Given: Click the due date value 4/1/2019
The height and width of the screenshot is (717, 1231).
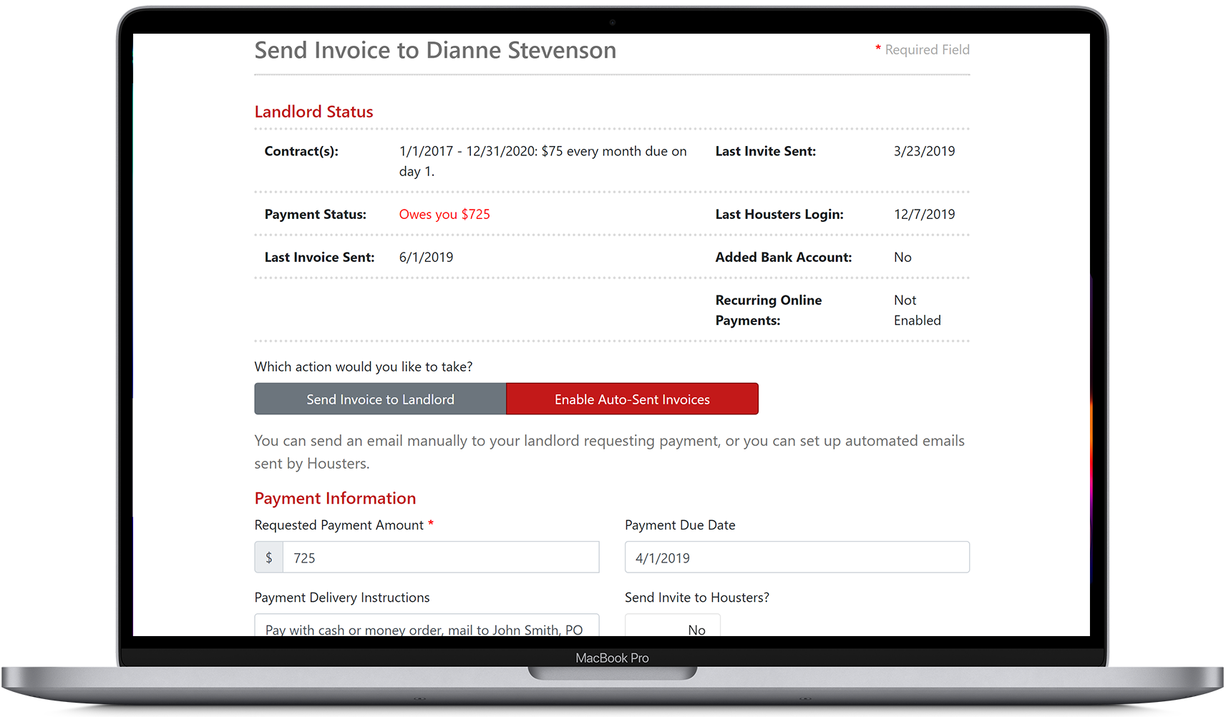Looking at the screenshot, I should tap(658, 557).
